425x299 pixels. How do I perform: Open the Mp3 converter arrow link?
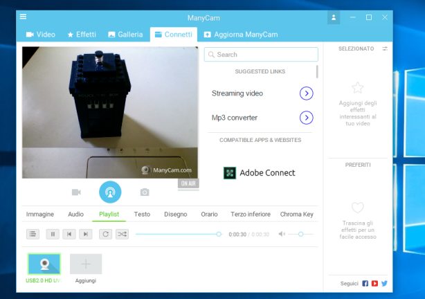point(306,118)
